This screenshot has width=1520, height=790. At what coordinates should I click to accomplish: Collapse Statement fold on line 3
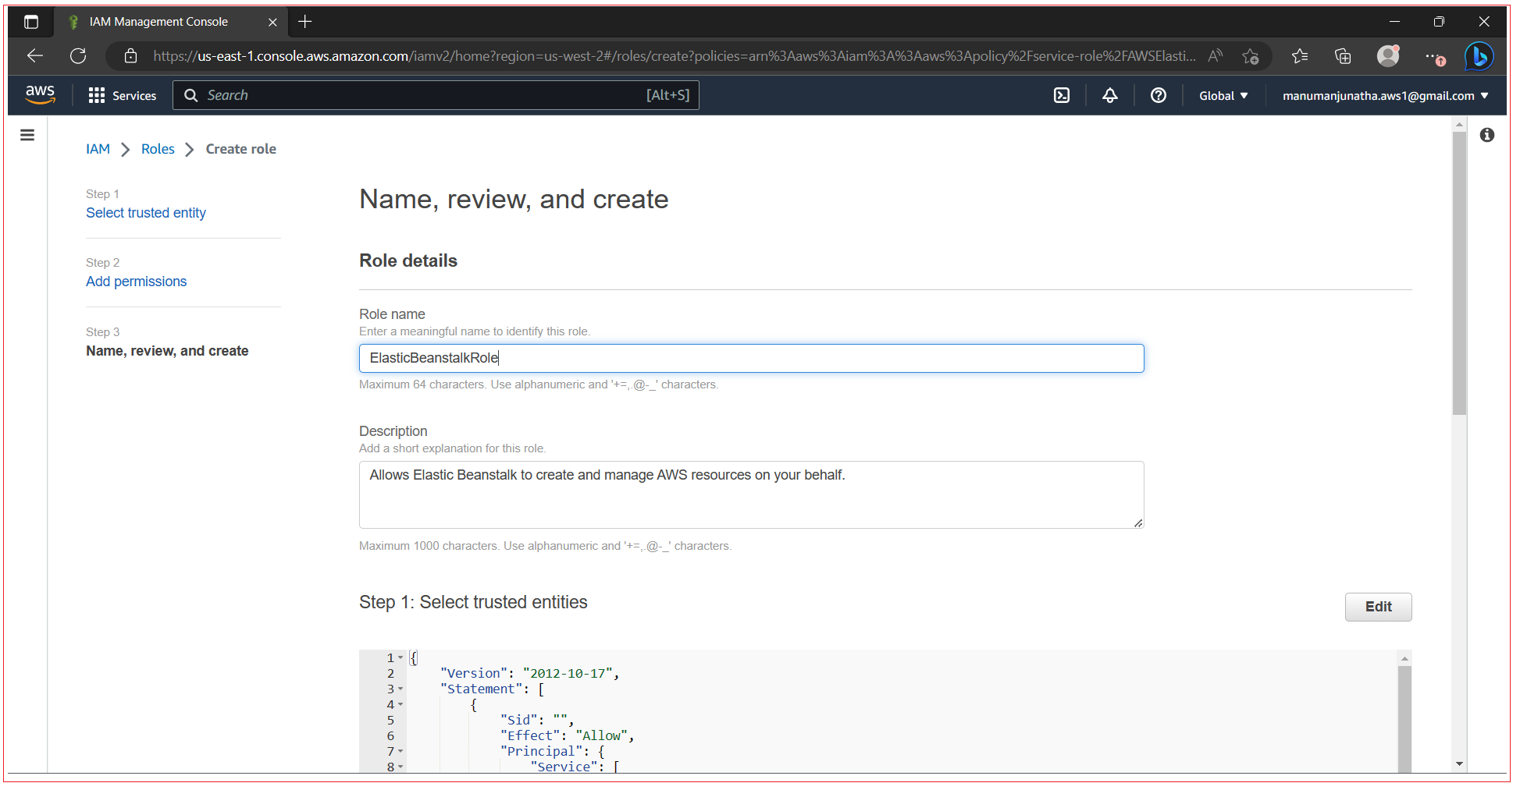[x=400, y=689]
